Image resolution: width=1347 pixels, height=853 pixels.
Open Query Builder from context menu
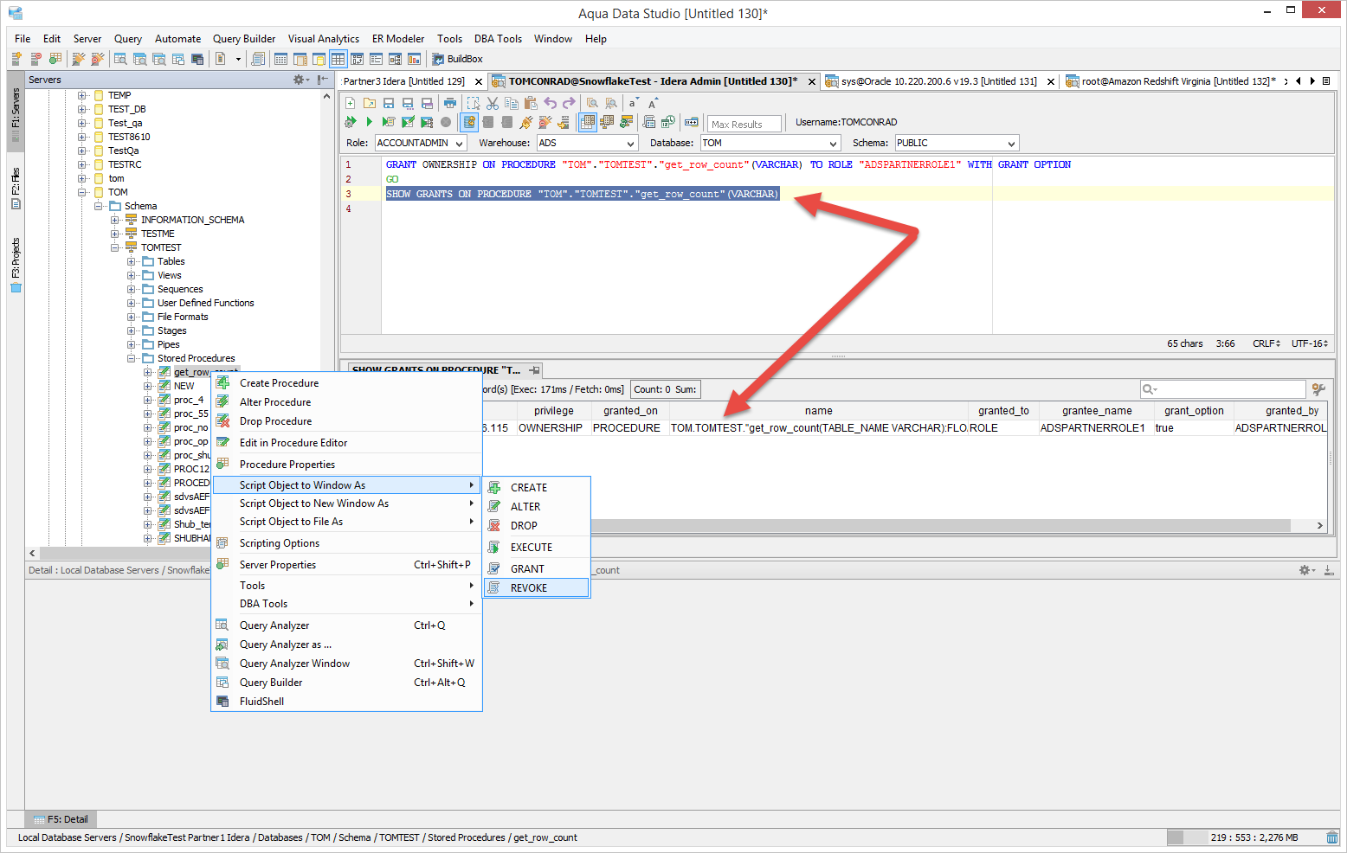[346, 683]
